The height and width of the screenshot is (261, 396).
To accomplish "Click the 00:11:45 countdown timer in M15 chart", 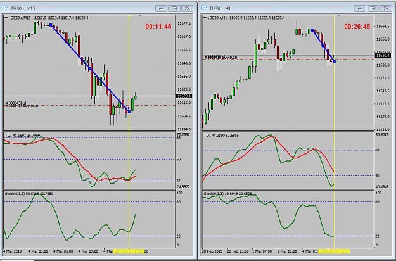I will coord(158,27).
